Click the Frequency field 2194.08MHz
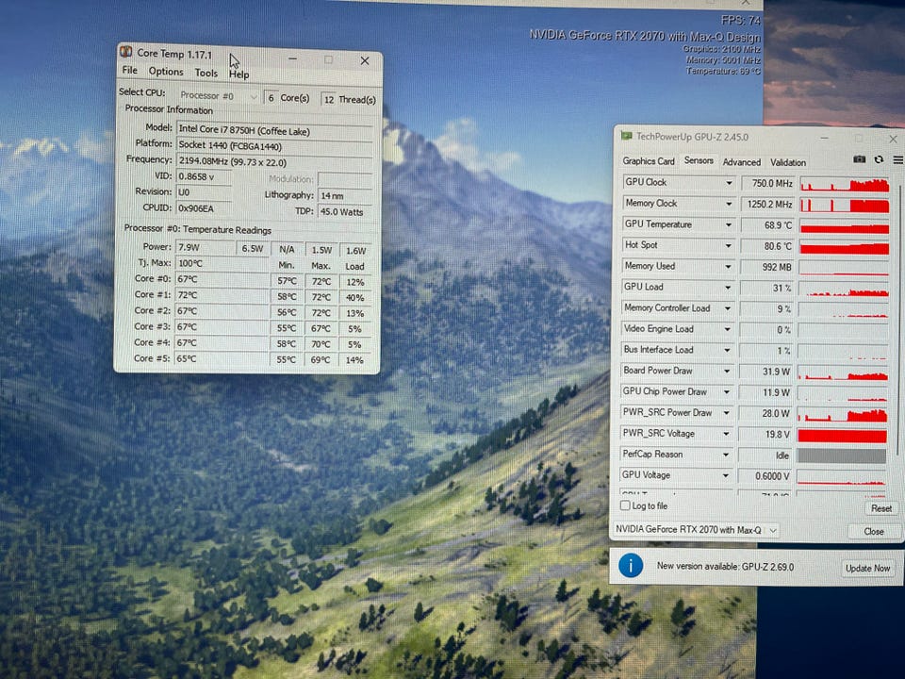This screenshot has height=679, width=905. pyautogui.click(x=274, y=162)
